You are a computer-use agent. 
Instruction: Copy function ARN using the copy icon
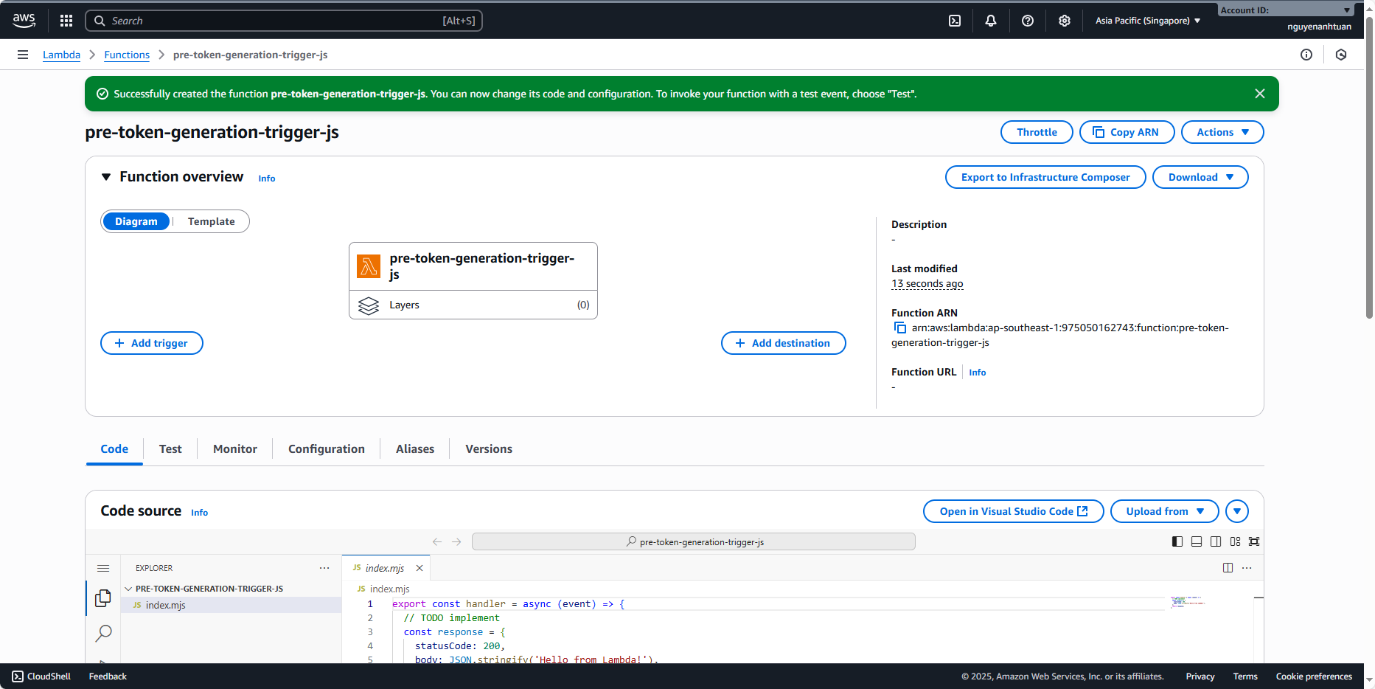pyautogui.click(x=899, y=328)
